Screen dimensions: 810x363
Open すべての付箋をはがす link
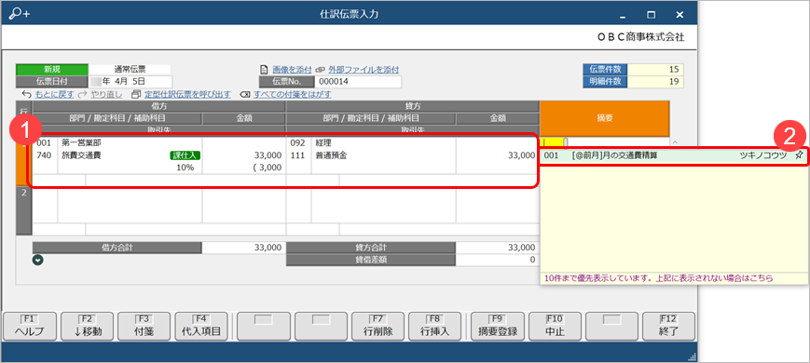coord(292,94)
